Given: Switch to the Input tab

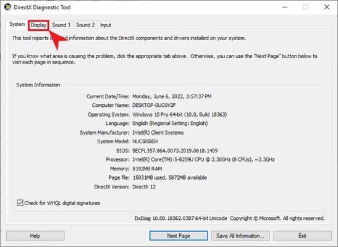Looking at the screenshot, I should pos(106,25).
